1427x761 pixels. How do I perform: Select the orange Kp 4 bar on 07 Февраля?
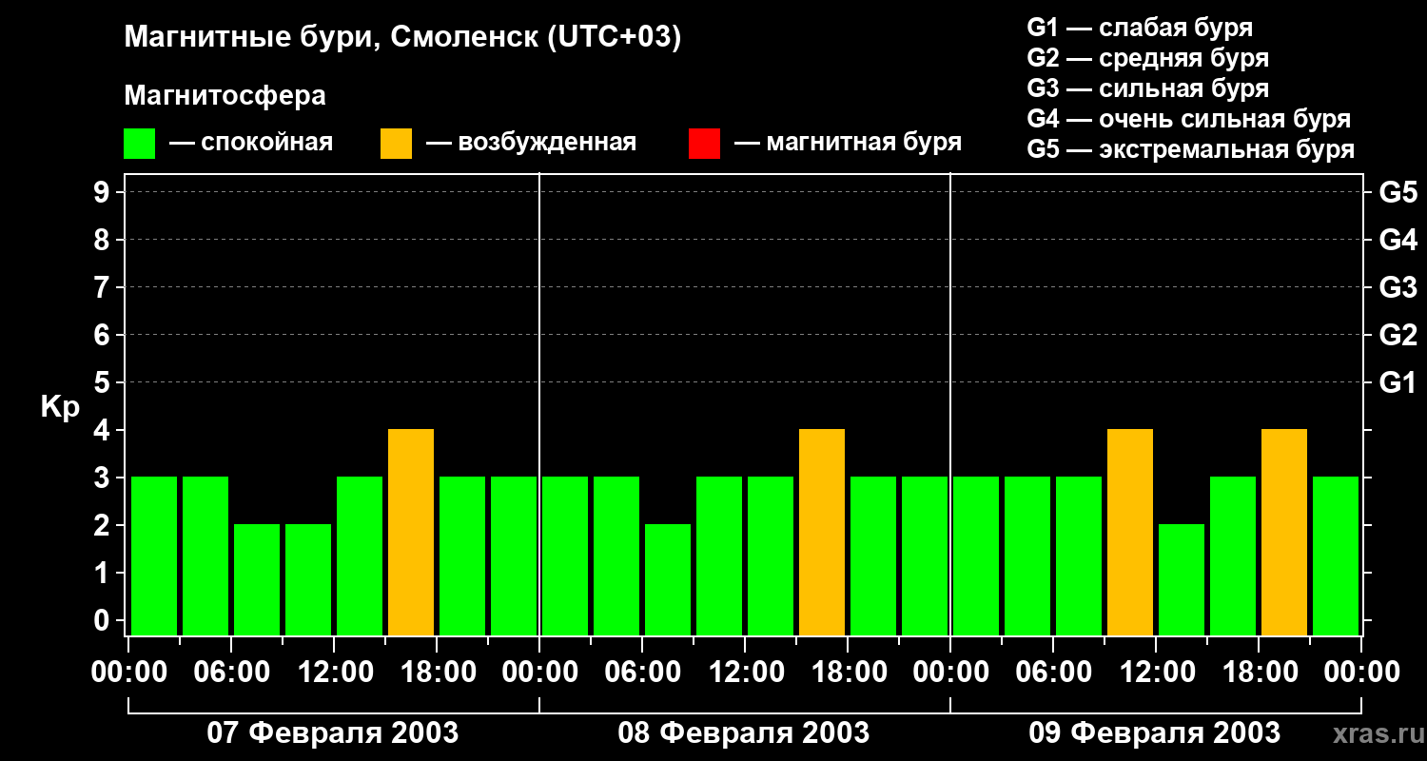coord(411,532)
